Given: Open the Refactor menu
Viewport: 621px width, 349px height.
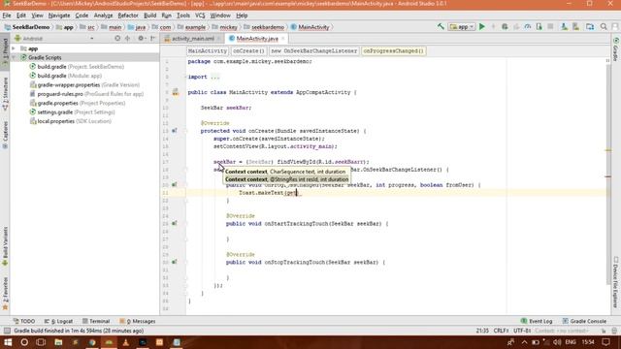Looking at the screenshot, I should 128,16.
